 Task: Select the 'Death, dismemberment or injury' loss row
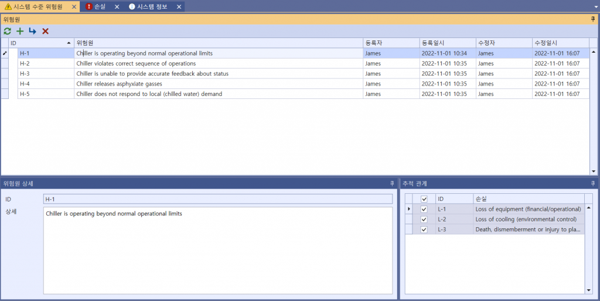tap(495, 230)
